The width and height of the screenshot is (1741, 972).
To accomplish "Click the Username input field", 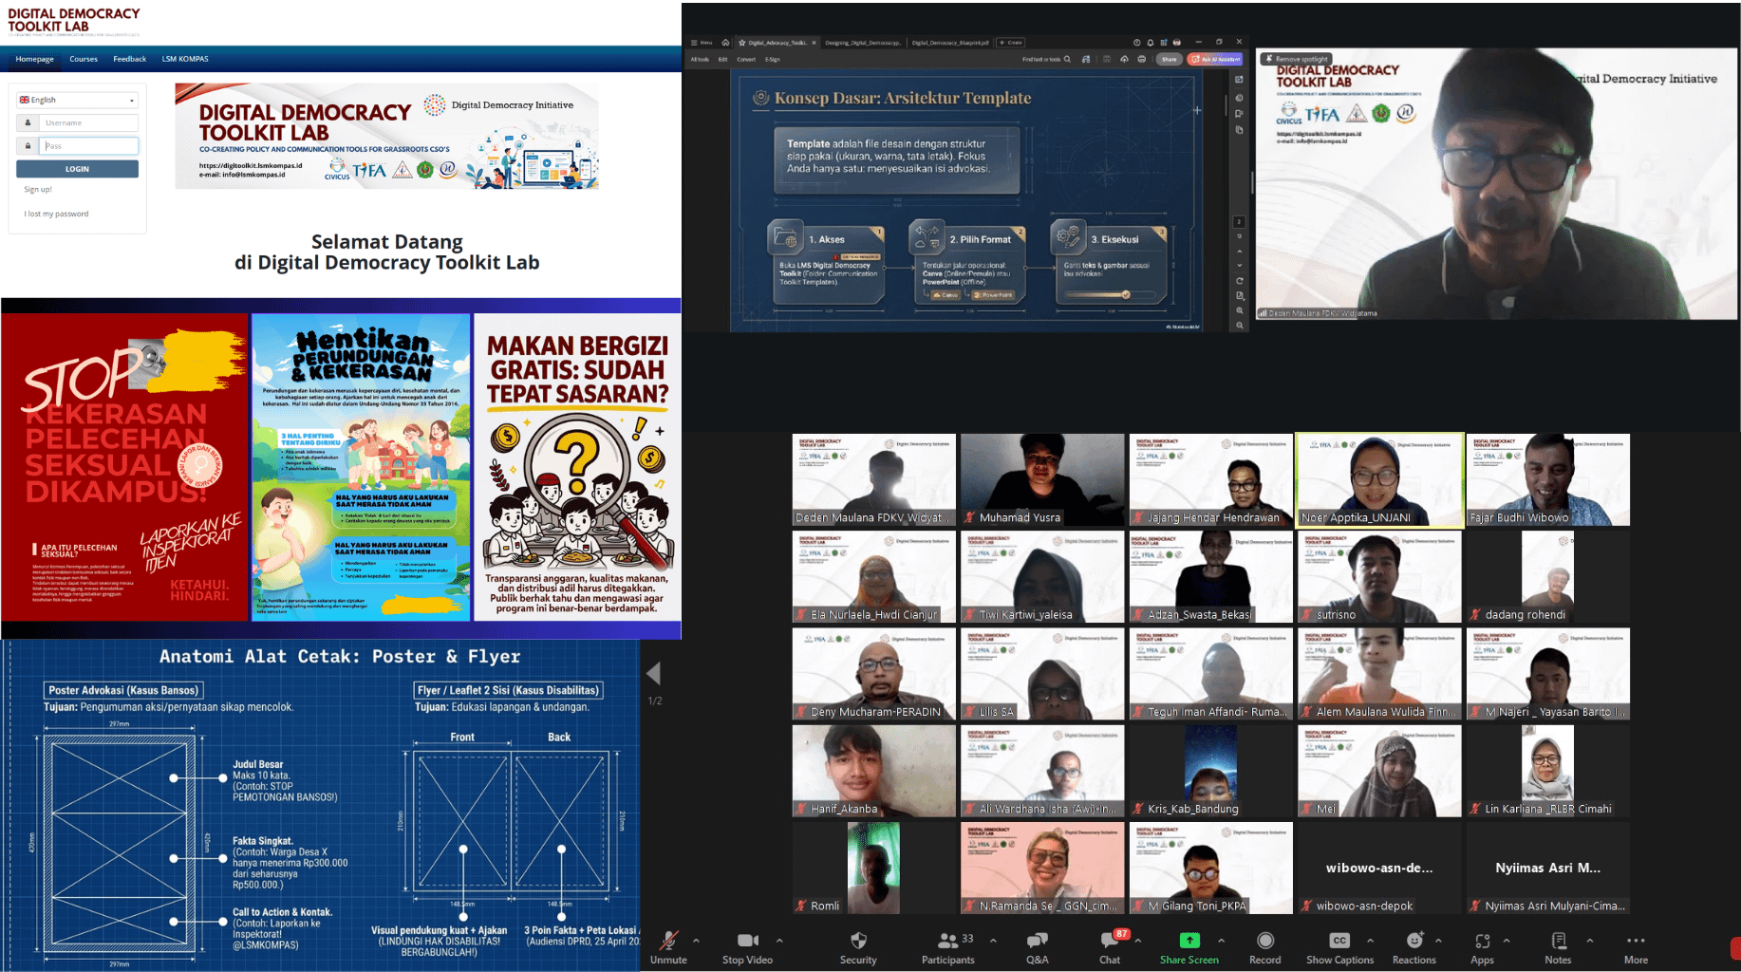I will click(88, 122).
